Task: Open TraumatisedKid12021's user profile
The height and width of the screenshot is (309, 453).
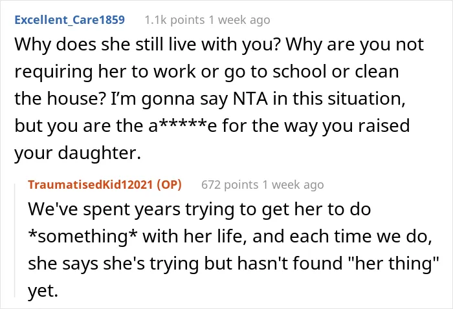Action: (90, 185)
